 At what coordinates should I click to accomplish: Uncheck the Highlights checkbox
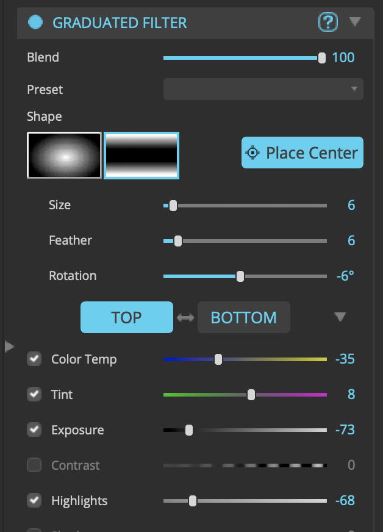(34, 500)
